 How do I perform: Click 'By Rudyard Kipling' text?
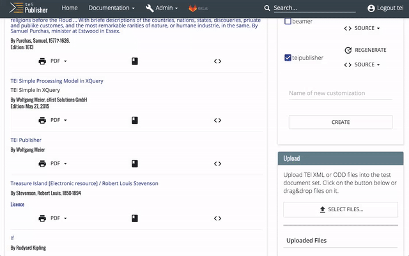[28, 248]
